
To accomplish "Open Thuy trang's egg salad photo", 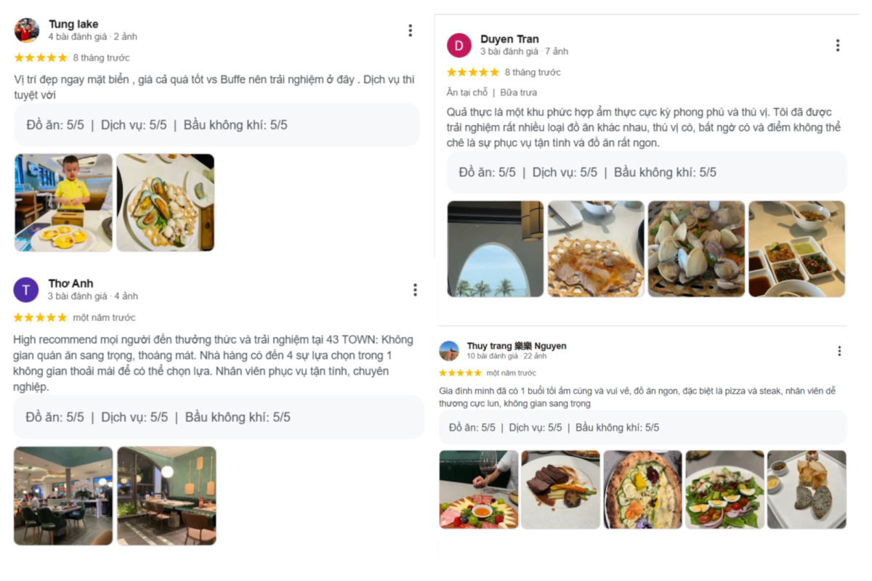I will pos(724,489).
